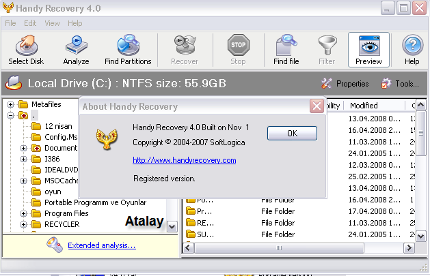Select Portable Programım ve Oyunlar folder

tap(96, 203)
